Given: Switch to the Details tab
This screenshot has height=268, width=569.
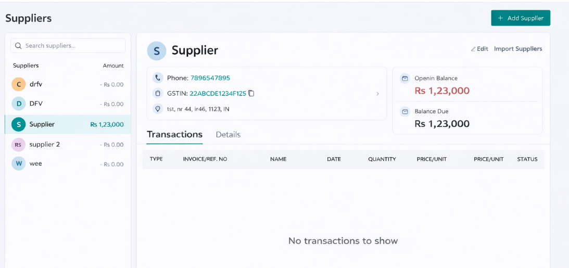Looking at the screenshot, I should [228, 135].
